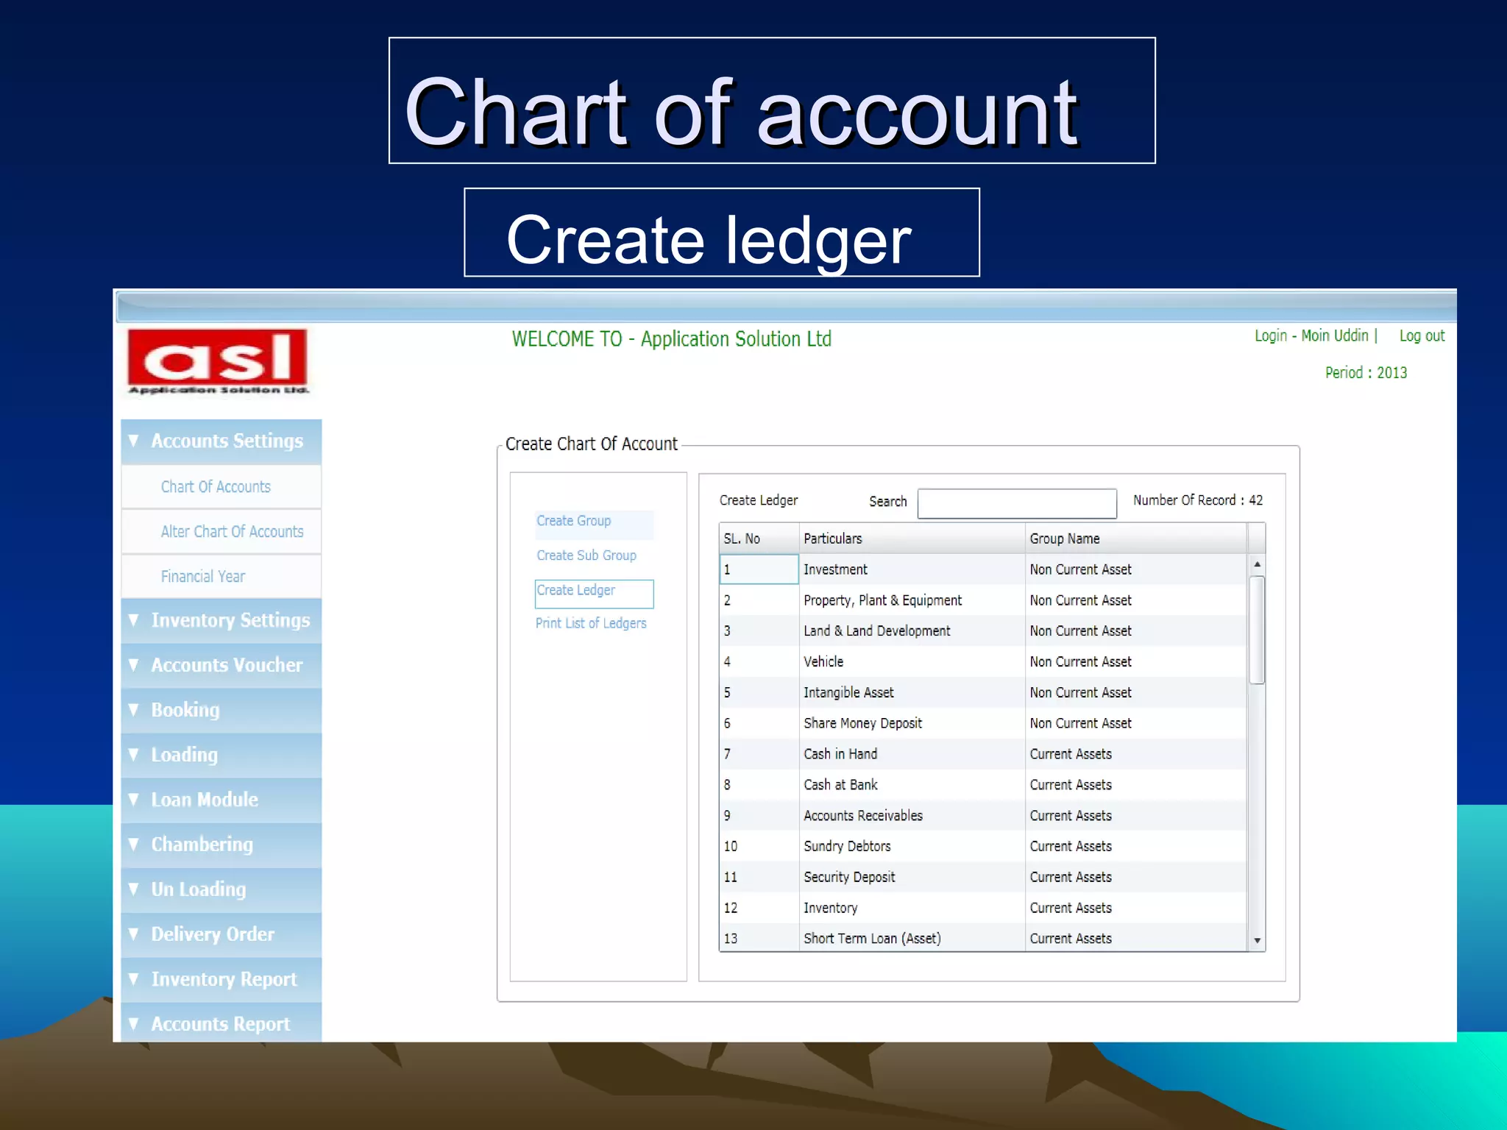1507x1130 pixels.
Task: Click the 'Period : 2013' text
Action: [1366, 373]
